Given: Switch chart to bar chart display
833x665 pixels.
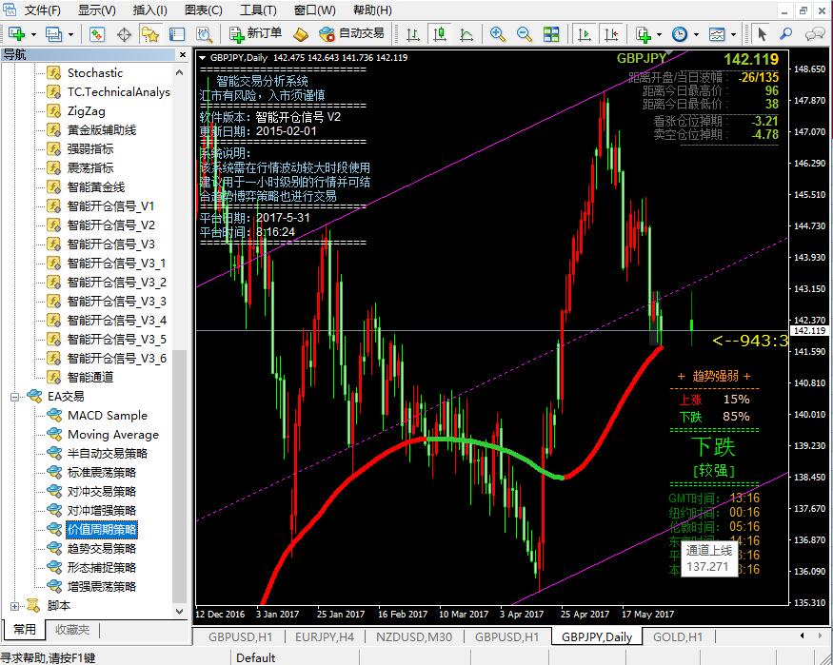Looking at the screenshot, I should tap(413, 34).
